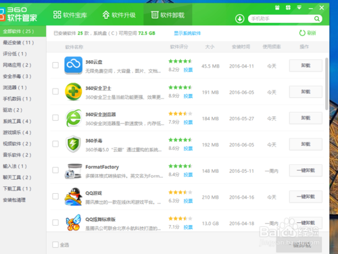Click 一键卸载 for FormatFactory
Image resolution: width=338 pixels, height=254 pixels.
coord(306,170)
